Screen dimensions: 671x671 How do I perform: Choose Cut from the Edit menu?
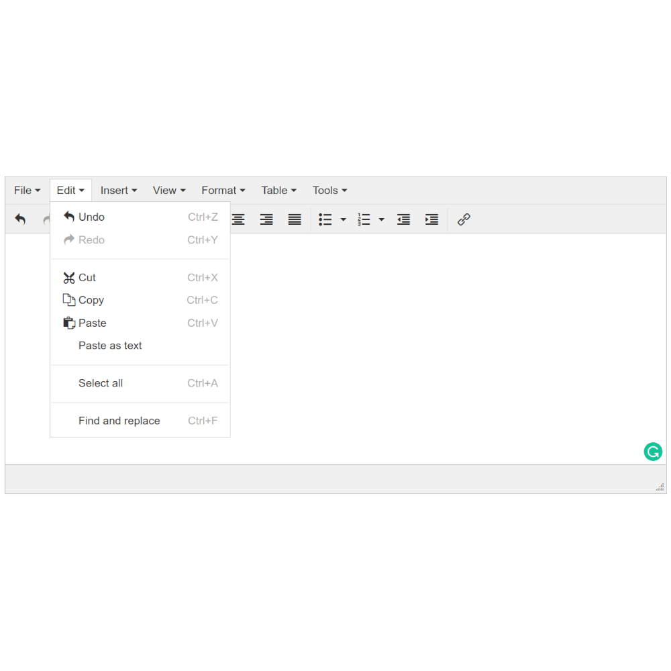[x=87, y=278]
